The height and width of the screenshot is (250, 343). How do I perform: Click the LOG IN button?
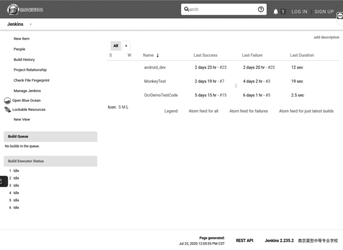pos(299,11)
